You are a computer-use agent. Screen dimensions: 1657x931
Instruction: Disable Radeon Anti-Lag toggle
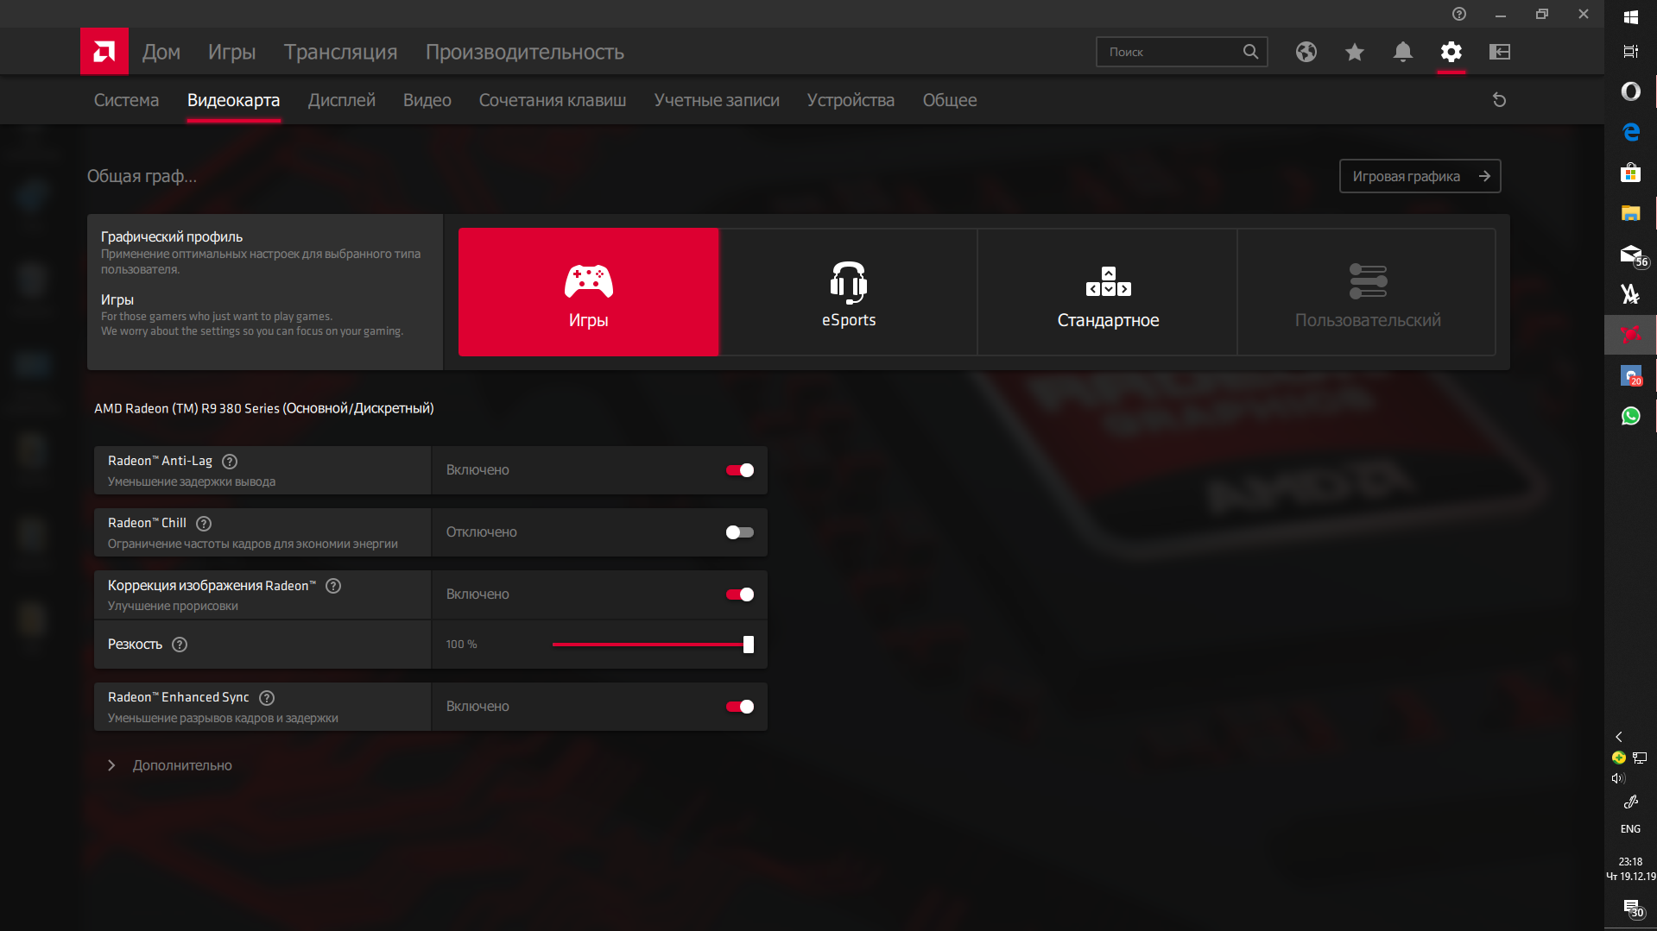(740, 470)
